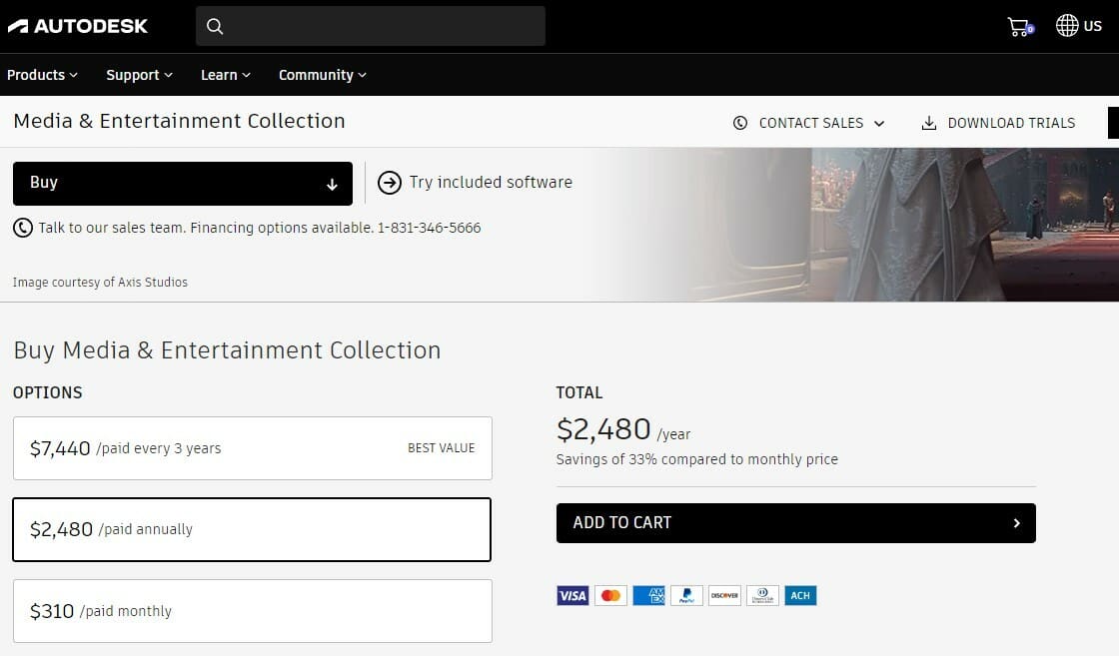Click the Diners Club payment icon
This screenshot has height=656, width=1119.
pos(762,595)
